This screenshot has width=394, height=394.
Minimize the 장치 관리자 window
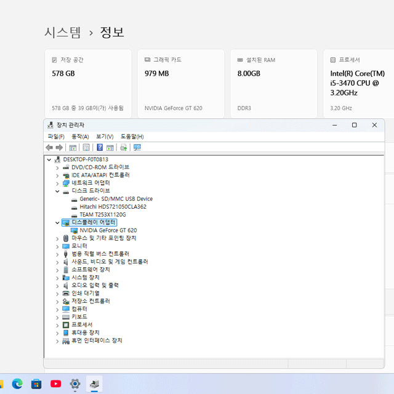point(334,125)
